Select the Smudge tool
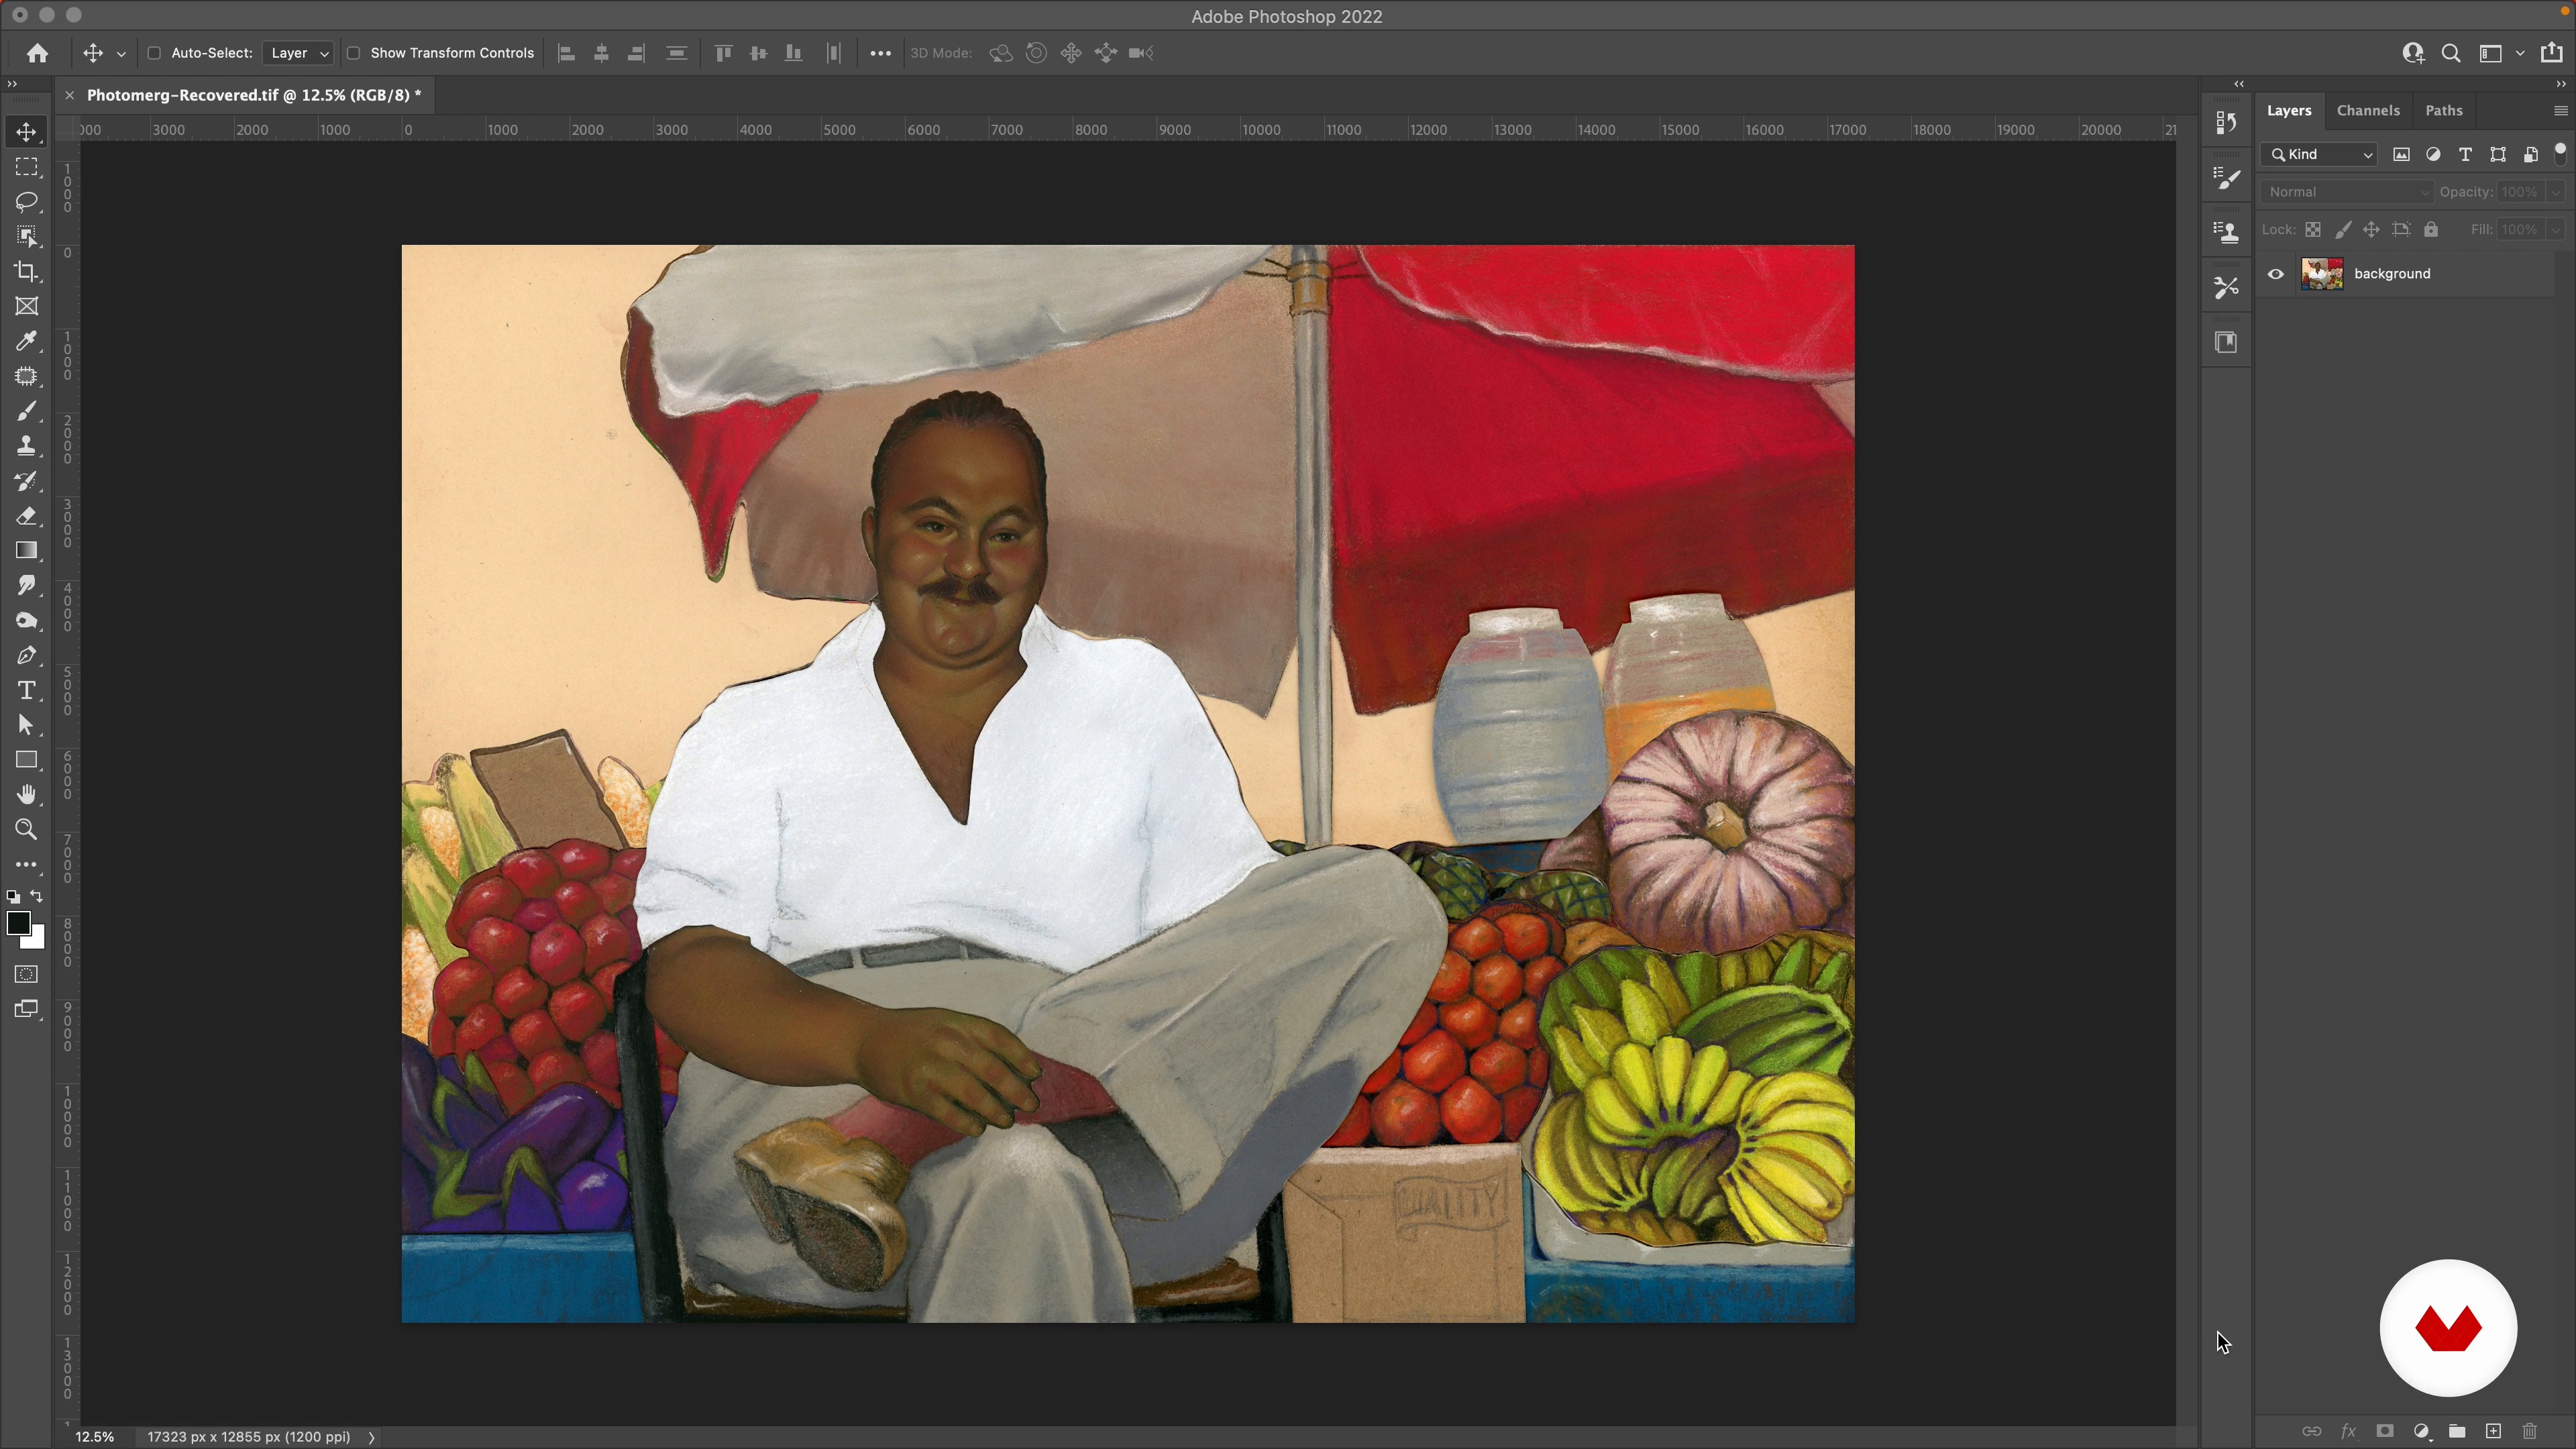2576x1449 pixels. tap(27, 586)
